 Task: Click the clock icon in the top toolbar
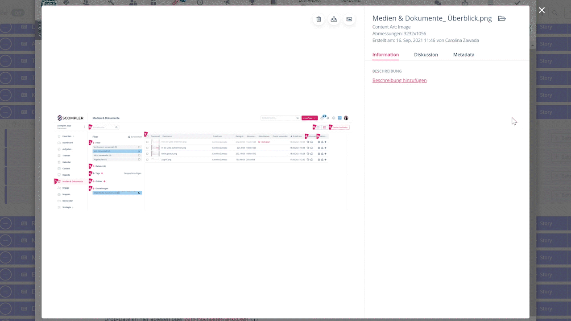pyautogui.click(x=200, y=3)
